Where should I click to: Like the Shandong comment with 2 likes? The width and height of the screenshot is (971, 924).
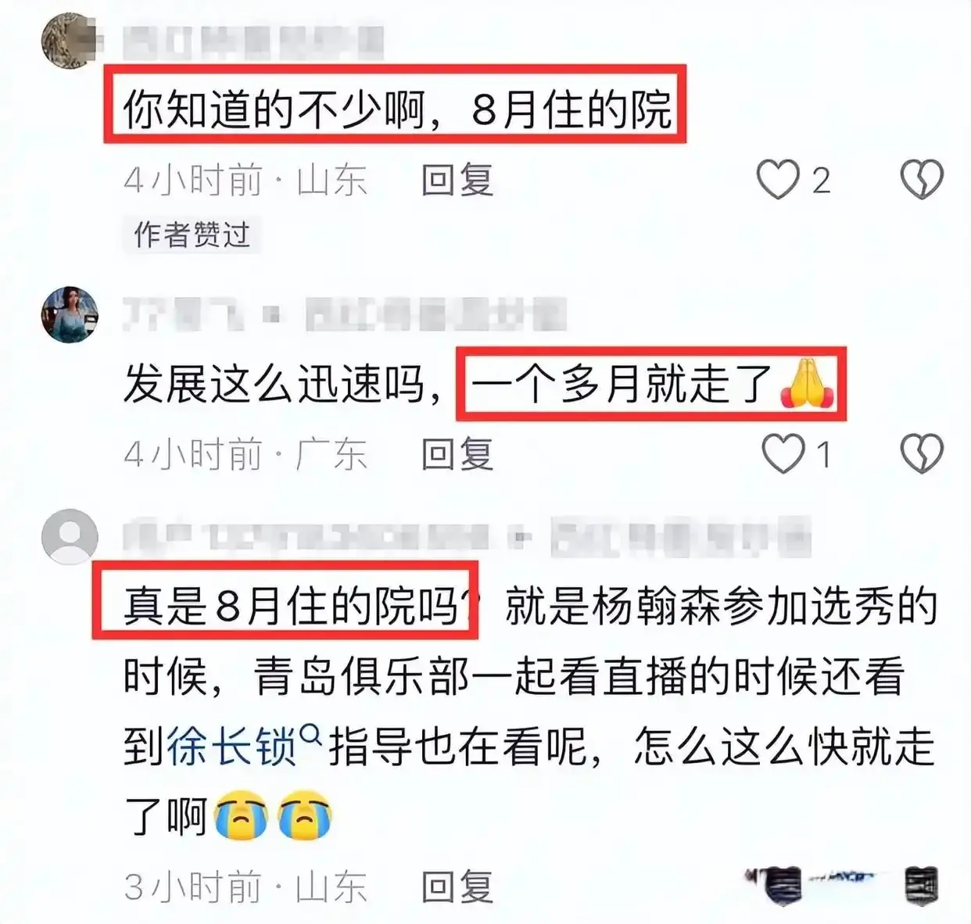click(x=778, y=180)
